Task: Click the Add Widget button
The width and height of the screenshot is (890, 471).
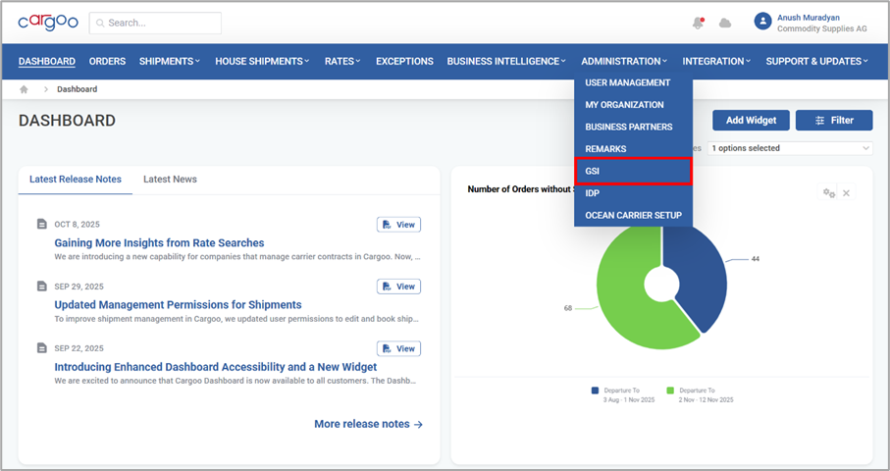Action: point(751,121)
